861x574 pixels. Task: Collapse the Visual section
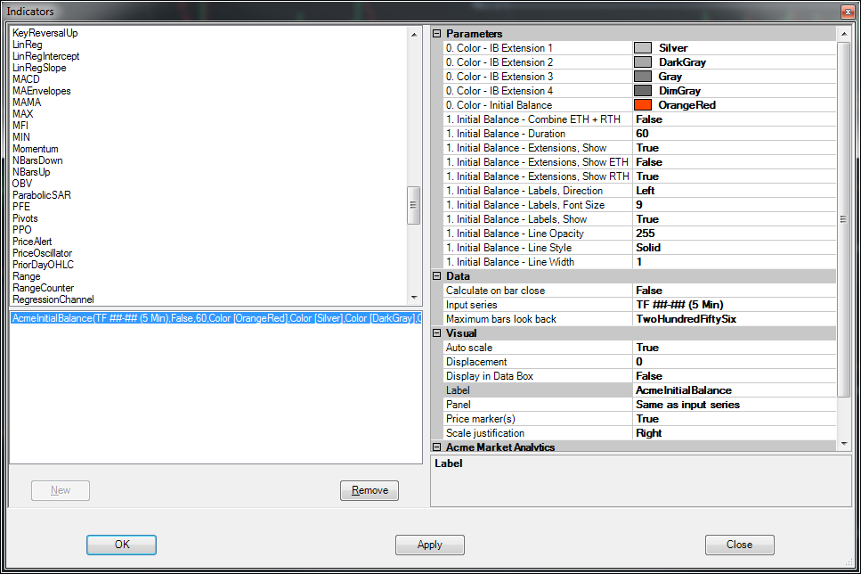(x=437, y=333)
